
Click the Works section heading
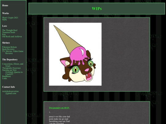(6, 13)
